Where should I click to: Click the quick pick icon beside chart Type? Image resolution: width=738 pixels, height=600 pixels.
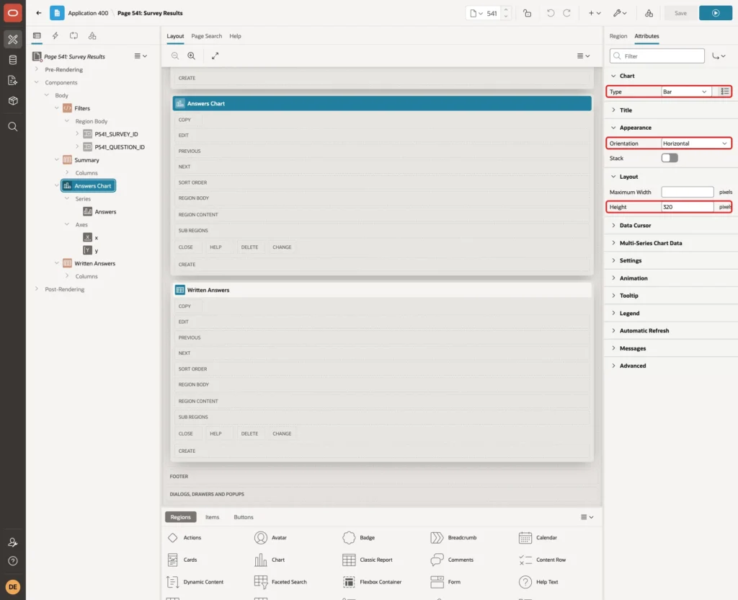coord(724,92)
